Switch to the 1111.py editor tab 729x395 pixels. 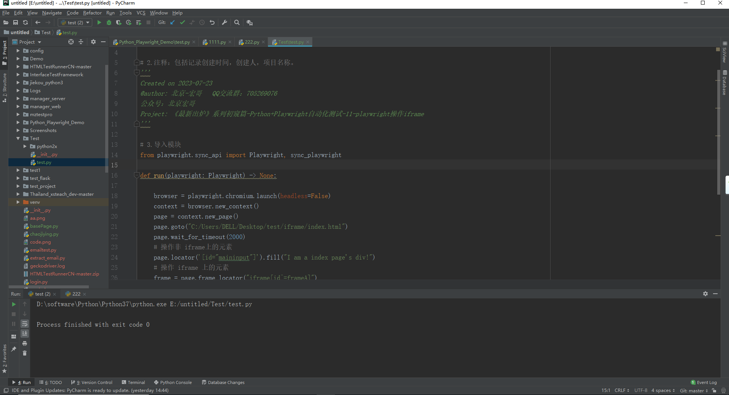[216, 42]
